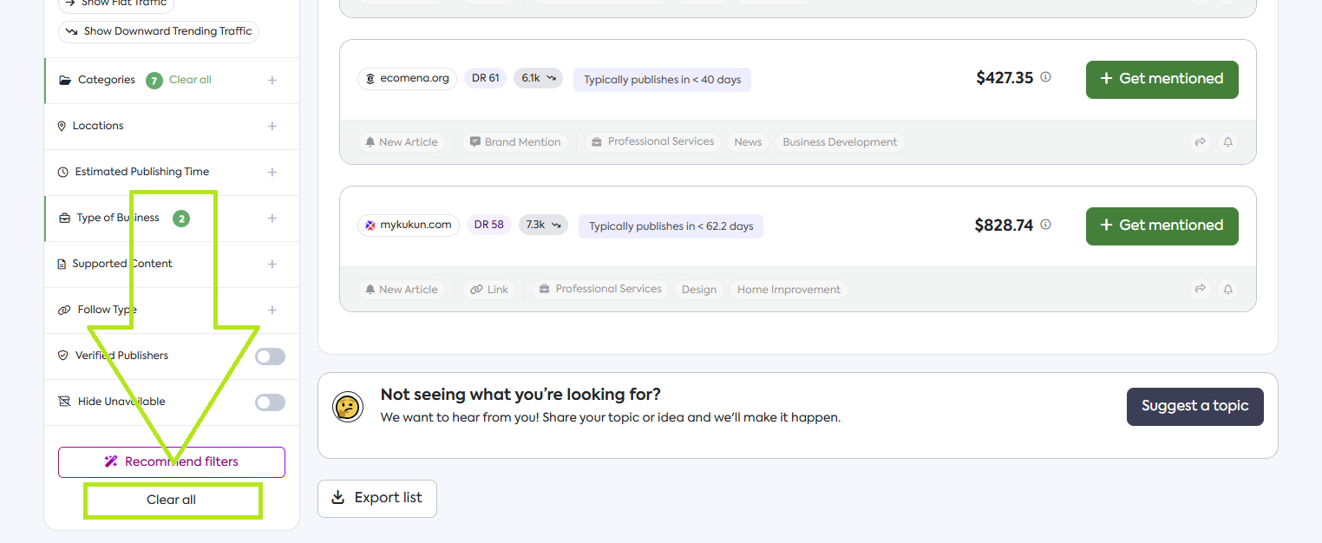Click the 7.3k traffic trend badge
1322x543 pixels.
543,225
